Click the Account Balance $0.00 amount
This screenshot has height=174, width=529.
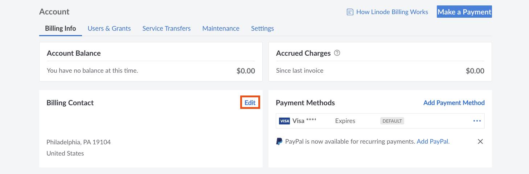[246, 71]
